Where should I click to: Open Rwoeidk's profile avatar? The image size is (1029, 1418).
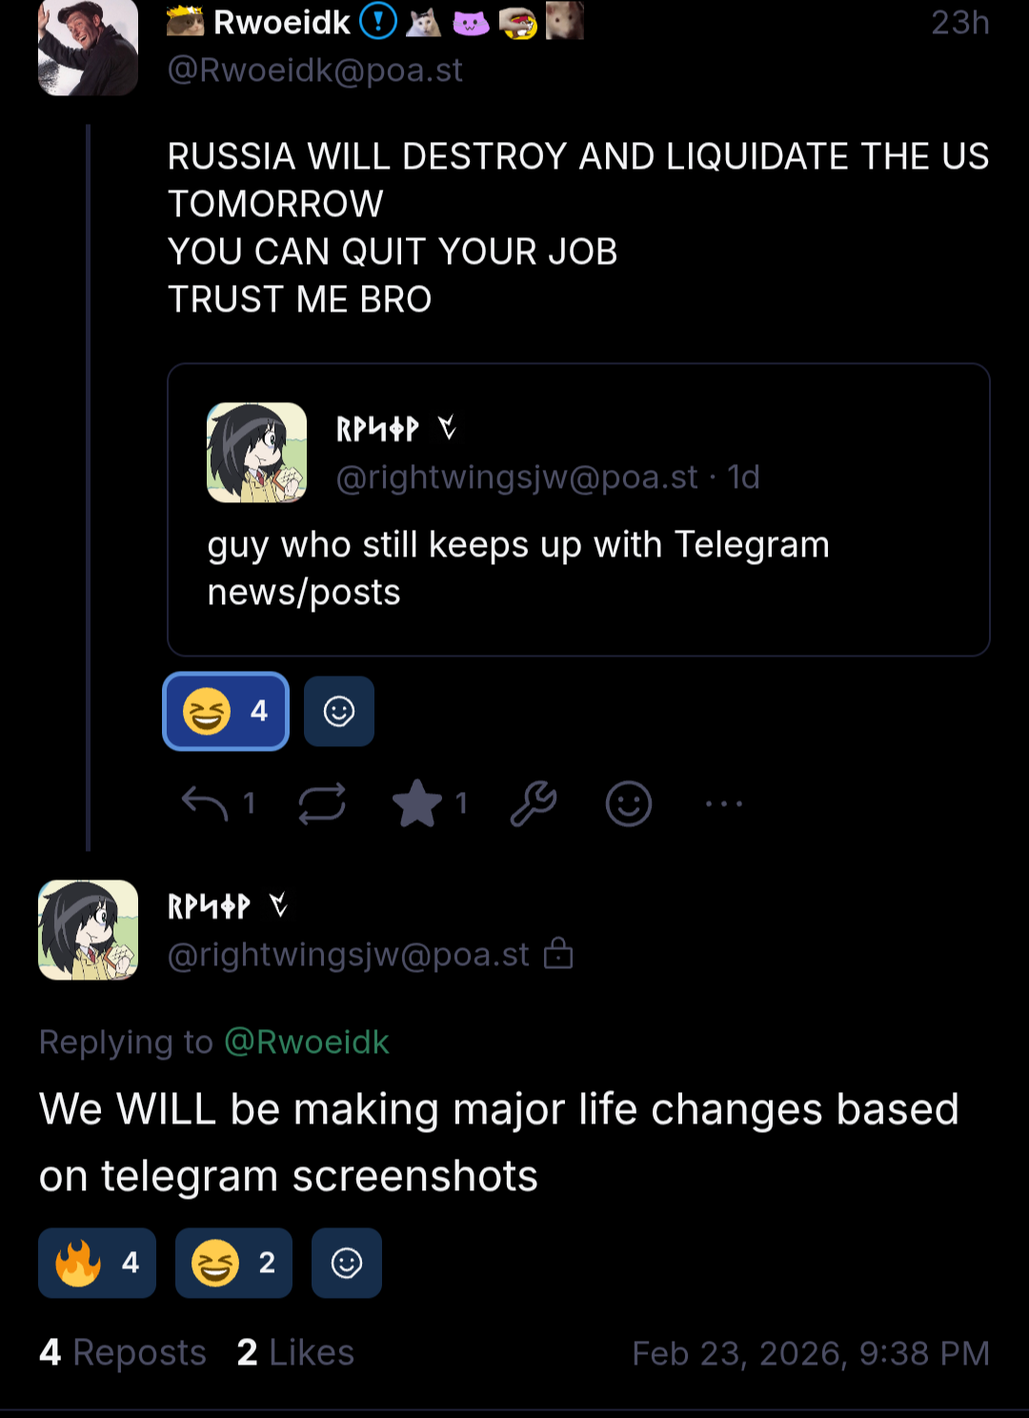(88, 48)
